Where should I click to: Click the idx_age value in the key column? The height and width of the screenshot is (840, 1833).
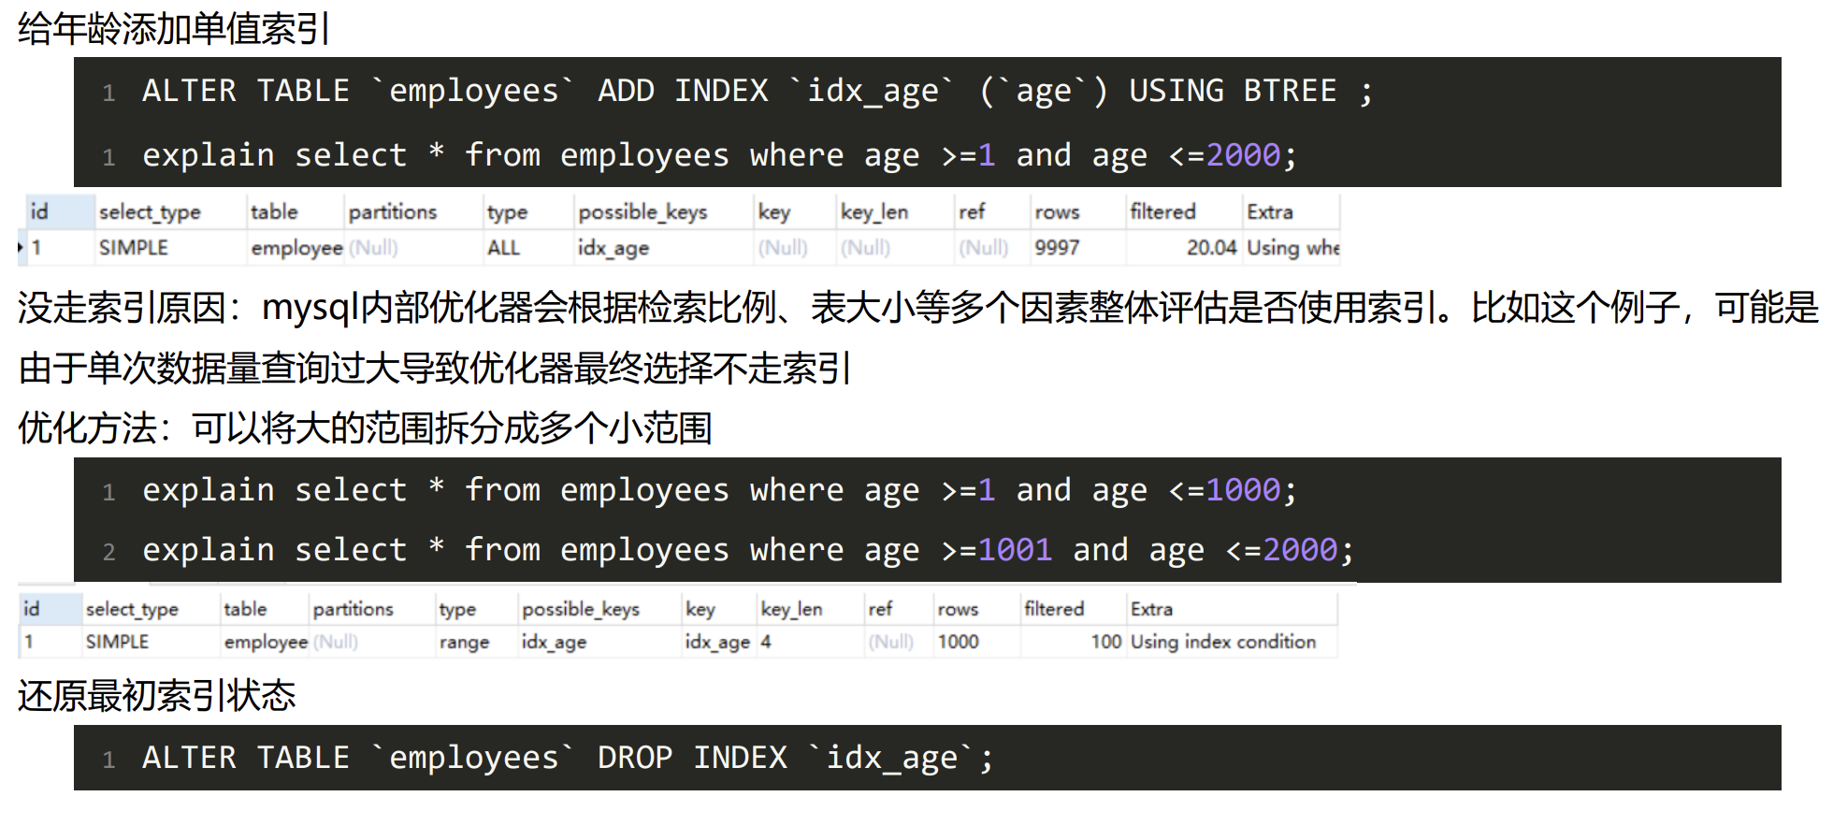tap(717, 642)
